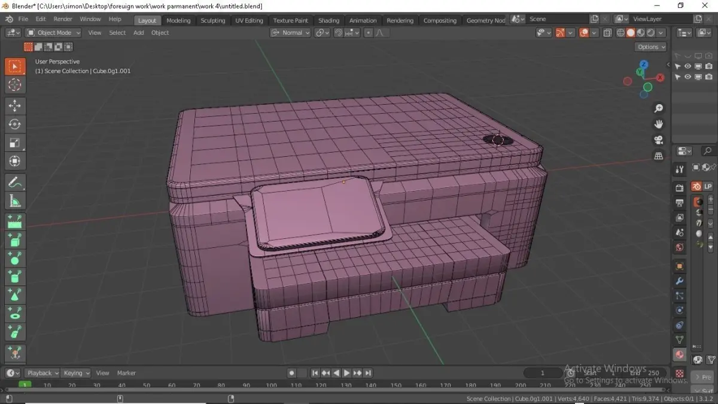
Task: Select the Transform tool
Action: point(15,161)
